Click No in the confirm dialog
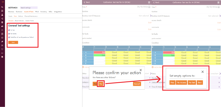221x107 pixels. coord(101,84)
